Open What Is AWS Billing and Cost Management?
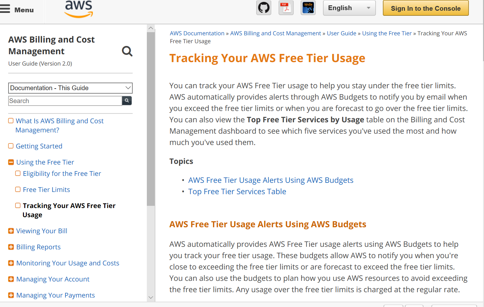The image size is (484, 307). coord(60,125)
